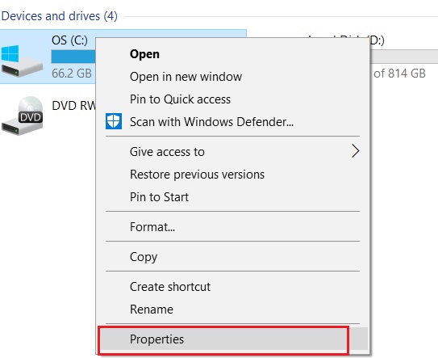The height and width of the screenshot is (358, 438).
Task: Click the OS (C:) drive label
Action: pyautogui.click(x=69, y=40)
